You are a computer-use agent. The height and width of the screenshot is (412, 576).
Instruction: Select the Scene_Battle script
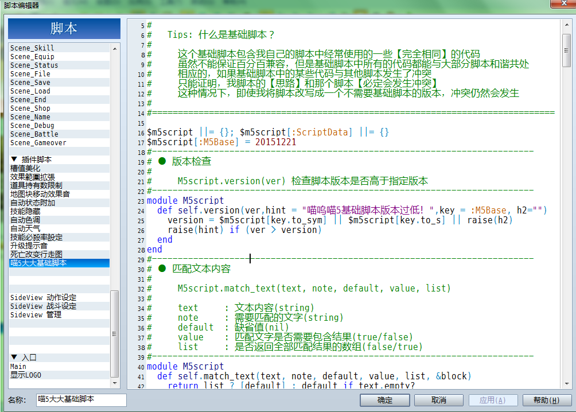pos(59,134)
